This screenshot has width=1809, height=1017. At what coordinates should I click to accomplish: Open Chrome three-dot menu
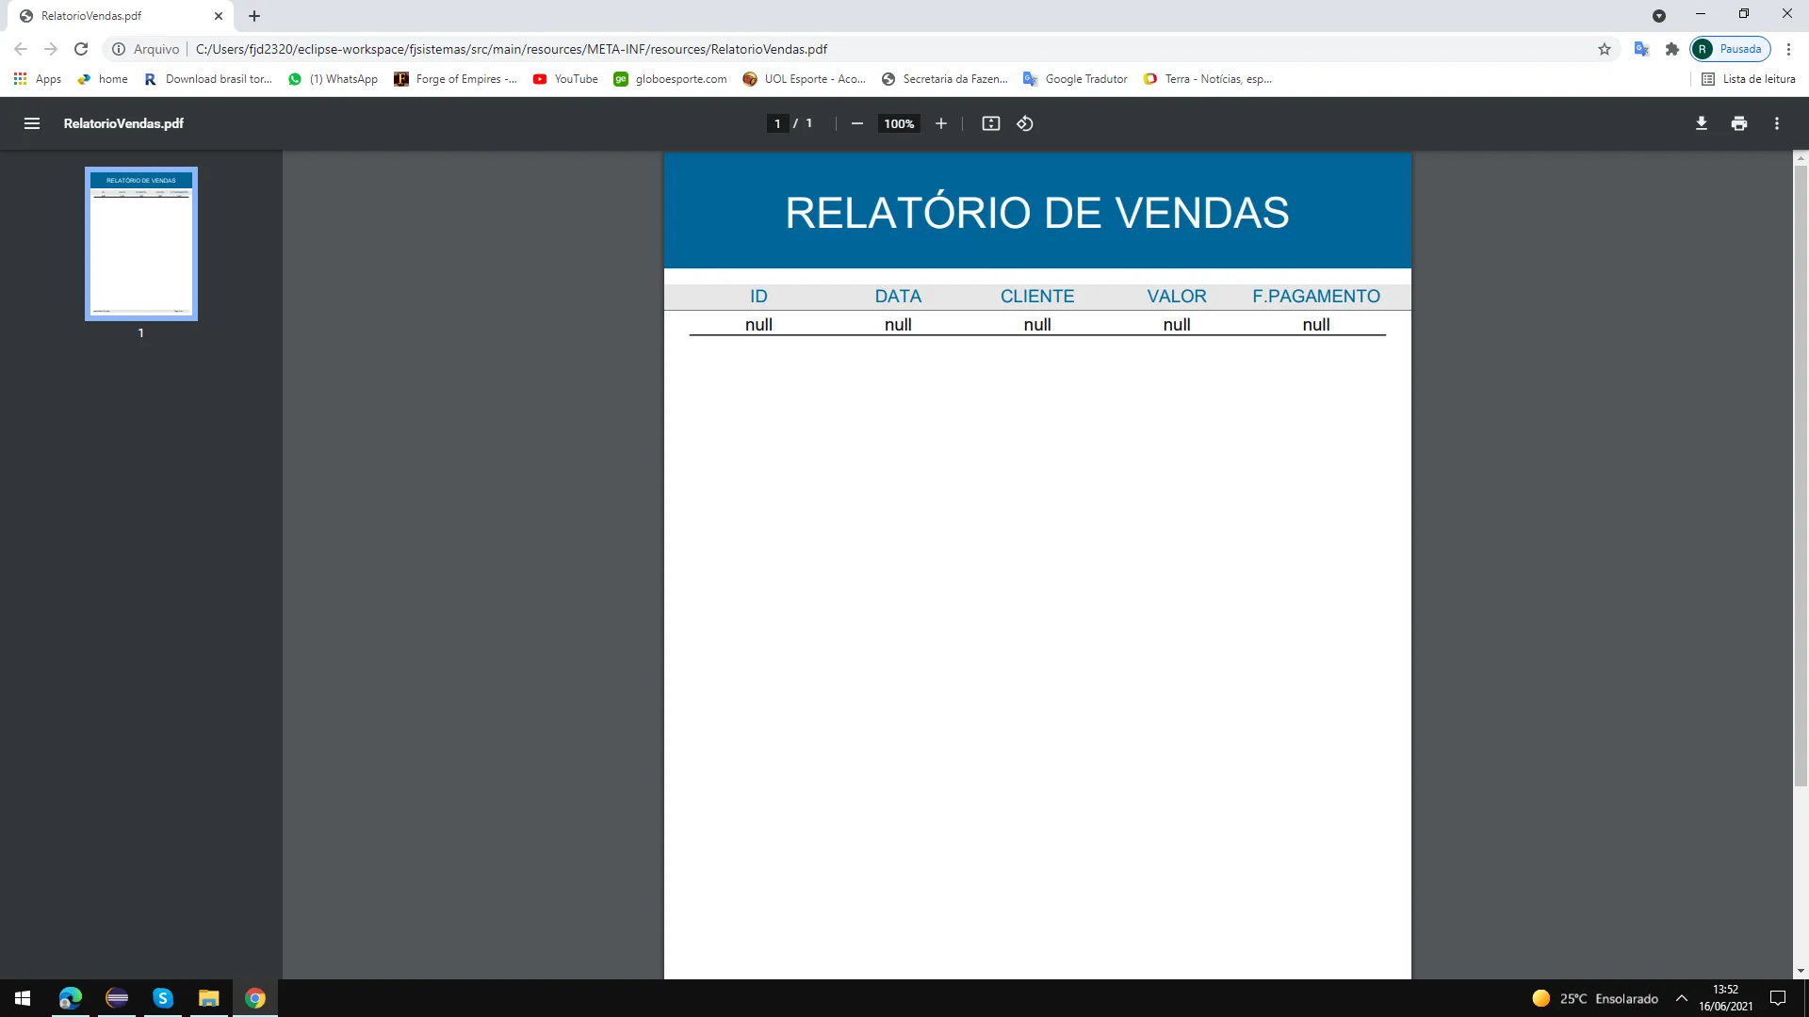coord(1788,49)
